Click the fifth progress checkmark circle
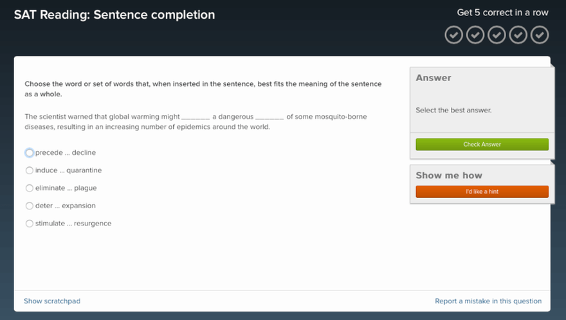 (x=540, y=35)
